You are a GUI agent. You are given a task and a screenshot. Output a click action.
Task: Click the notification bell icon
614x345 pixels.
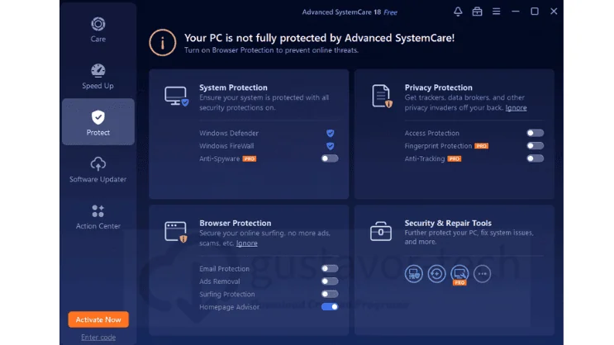pos(458,12)
